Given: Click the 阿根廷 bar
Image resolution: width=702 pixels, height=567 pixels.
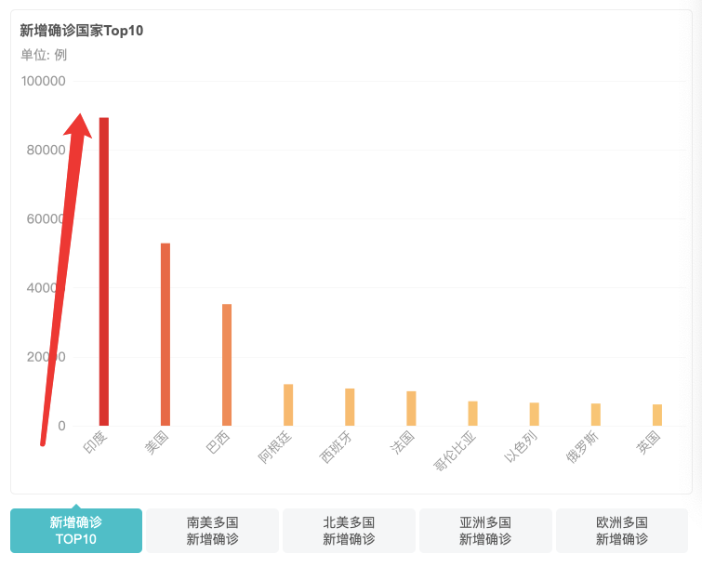Looking at the screenshot, I should pyautogui.click(x=288, y=404).
